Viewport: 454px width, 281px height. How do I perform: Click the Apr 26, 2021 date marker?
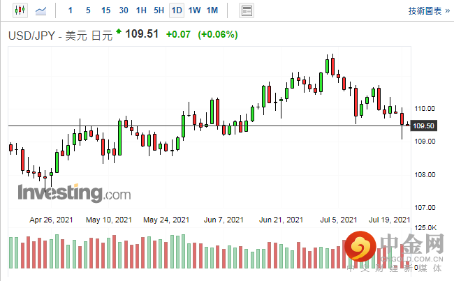pos(52,219)
